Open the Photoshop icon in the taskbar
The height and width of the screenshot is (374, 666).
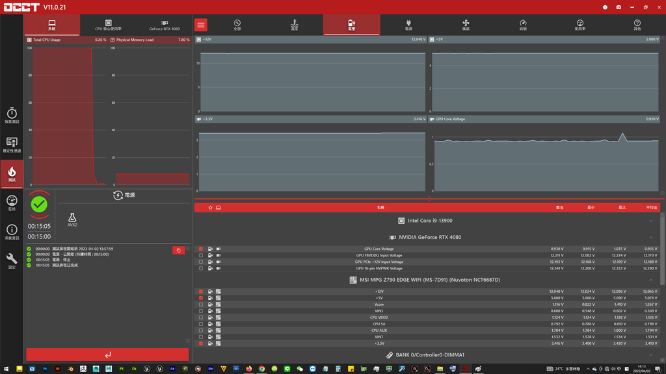point(45,369)
